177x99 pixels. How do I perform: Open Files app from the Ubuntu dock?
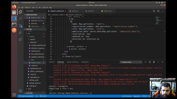click(x=14, y=13)
